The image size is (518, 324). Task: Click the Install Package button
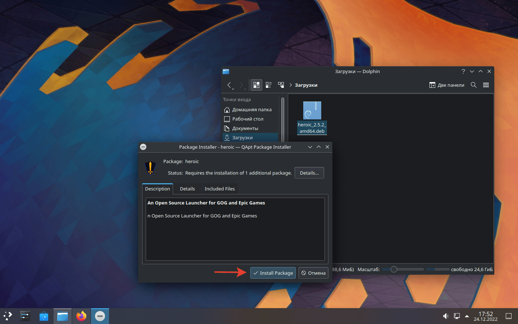pyautogui.click(x=273, y=273)
